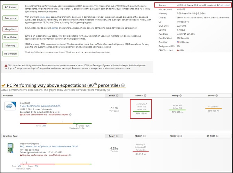Click the 4.35% graphics bench score
Viewport: 233px width, 173px height.
114,148
